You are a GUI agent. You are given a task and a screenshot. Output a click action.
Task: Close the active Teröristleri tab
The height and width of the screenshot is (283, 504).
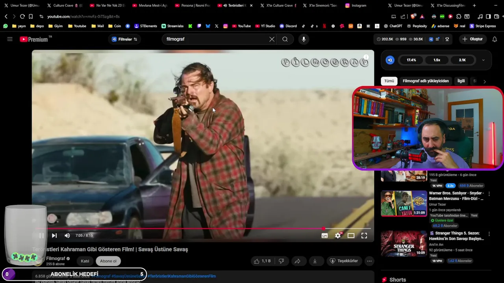click(251, 6)
